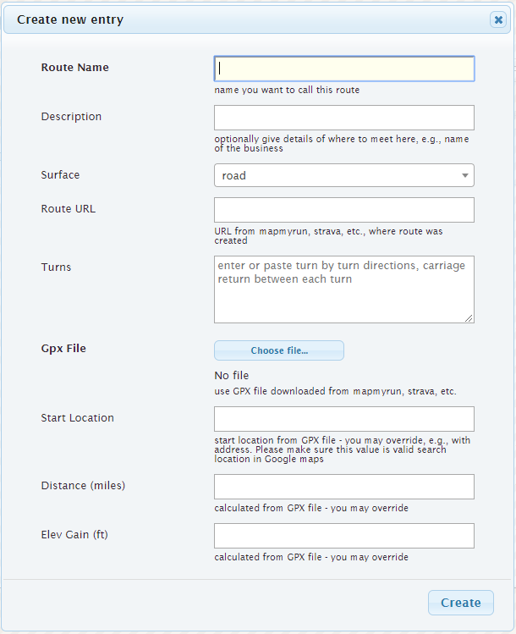
Task: Click hint 'start location from GPX file'
Action: 343,449
